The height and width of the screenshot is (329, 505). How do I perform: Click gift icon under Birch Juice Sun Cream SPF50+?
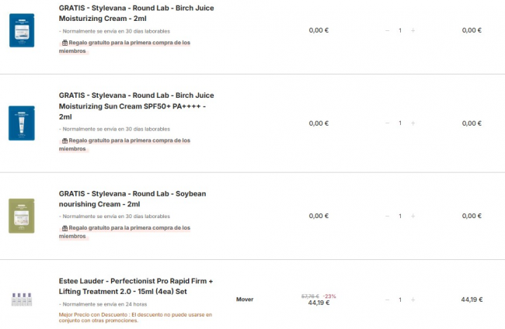click(64, 140)
